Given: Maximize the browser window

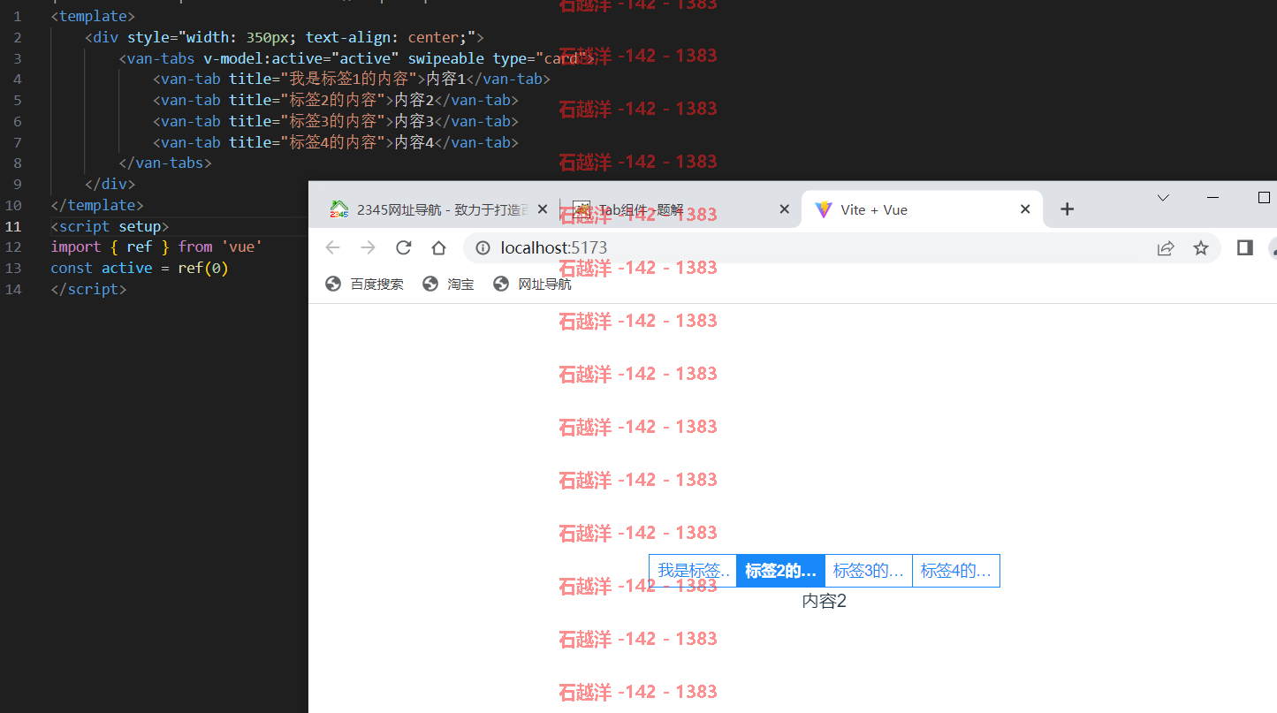Looking at the screenshot, I should point(1264,198).
